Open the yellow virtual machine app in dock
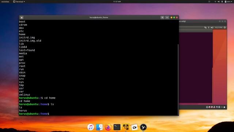Screen dimensions: 234x132 (x=126, y=127)
